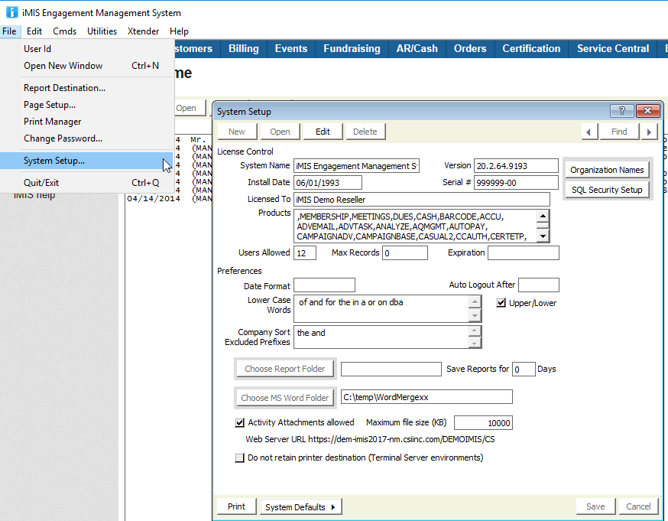Open the Utilities menu
Viewport: 668px width, 521px height.
pos(102,31)
